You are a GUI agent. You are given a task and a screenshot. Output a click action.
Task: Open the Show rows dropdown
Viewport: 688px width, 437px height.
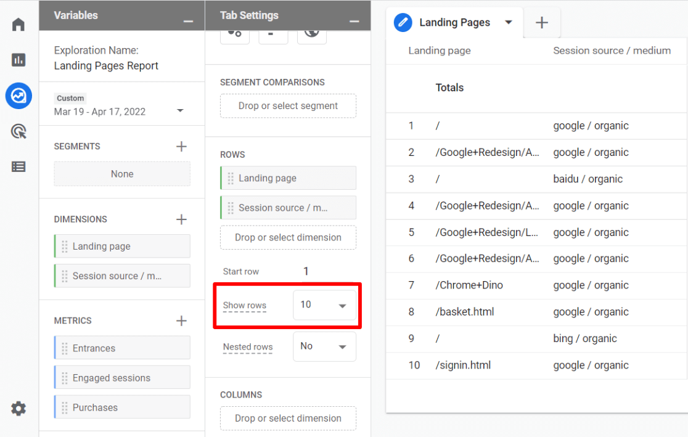[x=325, y=305]
